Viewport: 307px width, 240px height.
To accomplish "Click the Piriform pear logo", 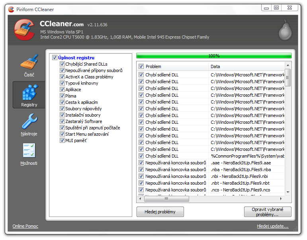I will click(x=285, y=30).
